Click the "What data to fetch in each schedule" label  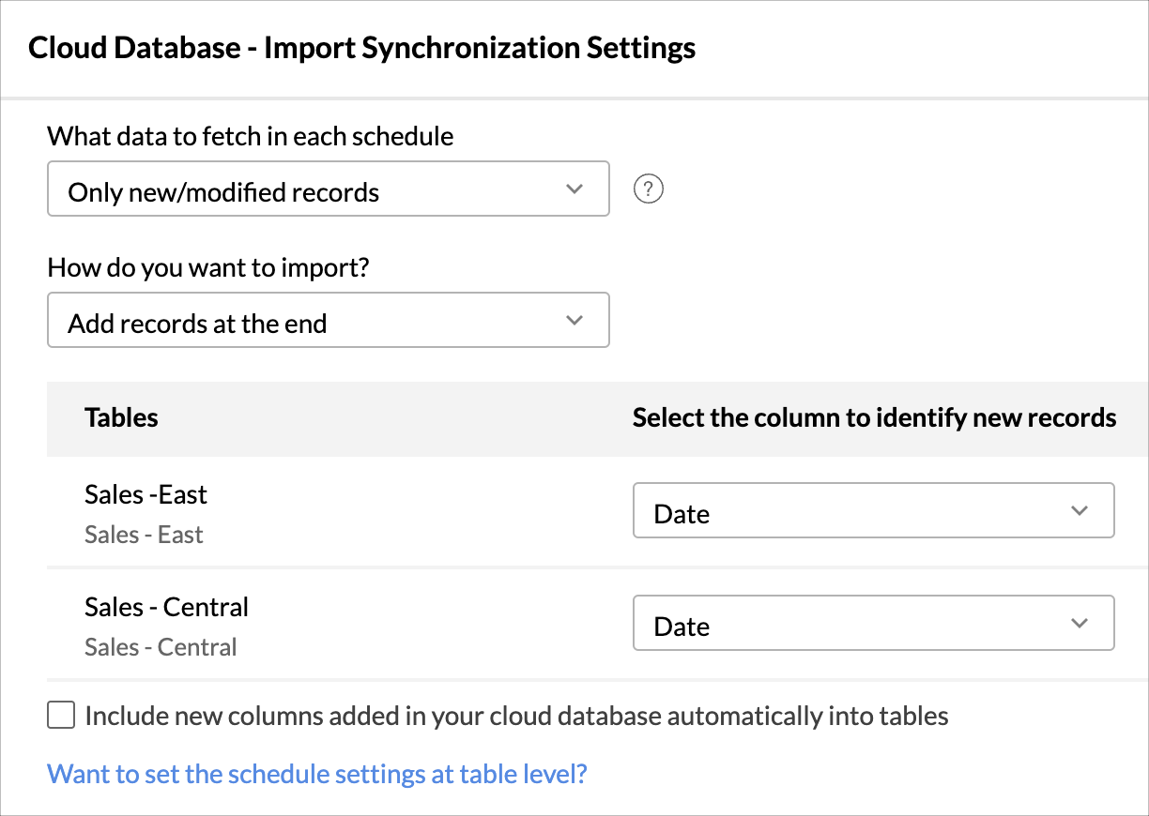tap(251, 136)
